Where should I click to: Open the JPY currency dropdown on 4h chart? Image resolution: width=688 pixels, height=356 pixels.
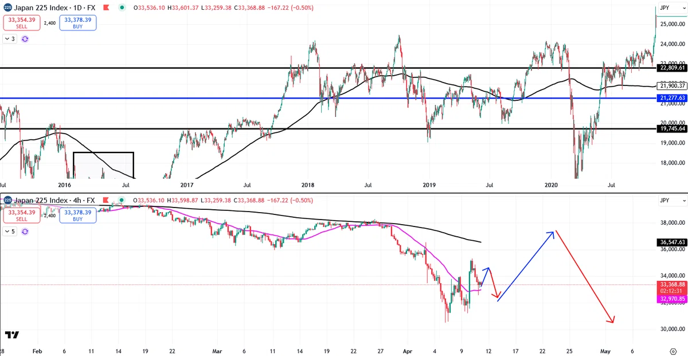[x=671, y=201]
